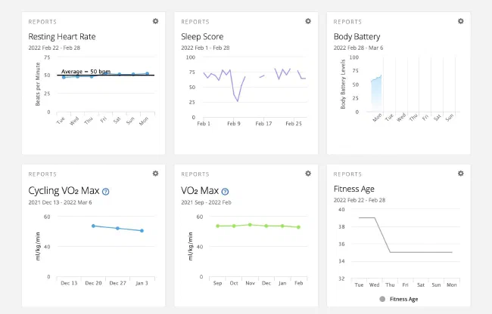Click Body Battery Monday shaded area

(x=376, y=94)
